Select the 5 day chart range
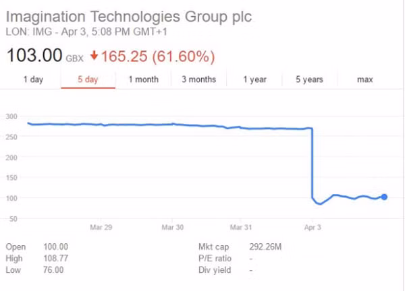The width and height of the screenshot is (405, 291). pyautogui.click(x=88, y=79)
